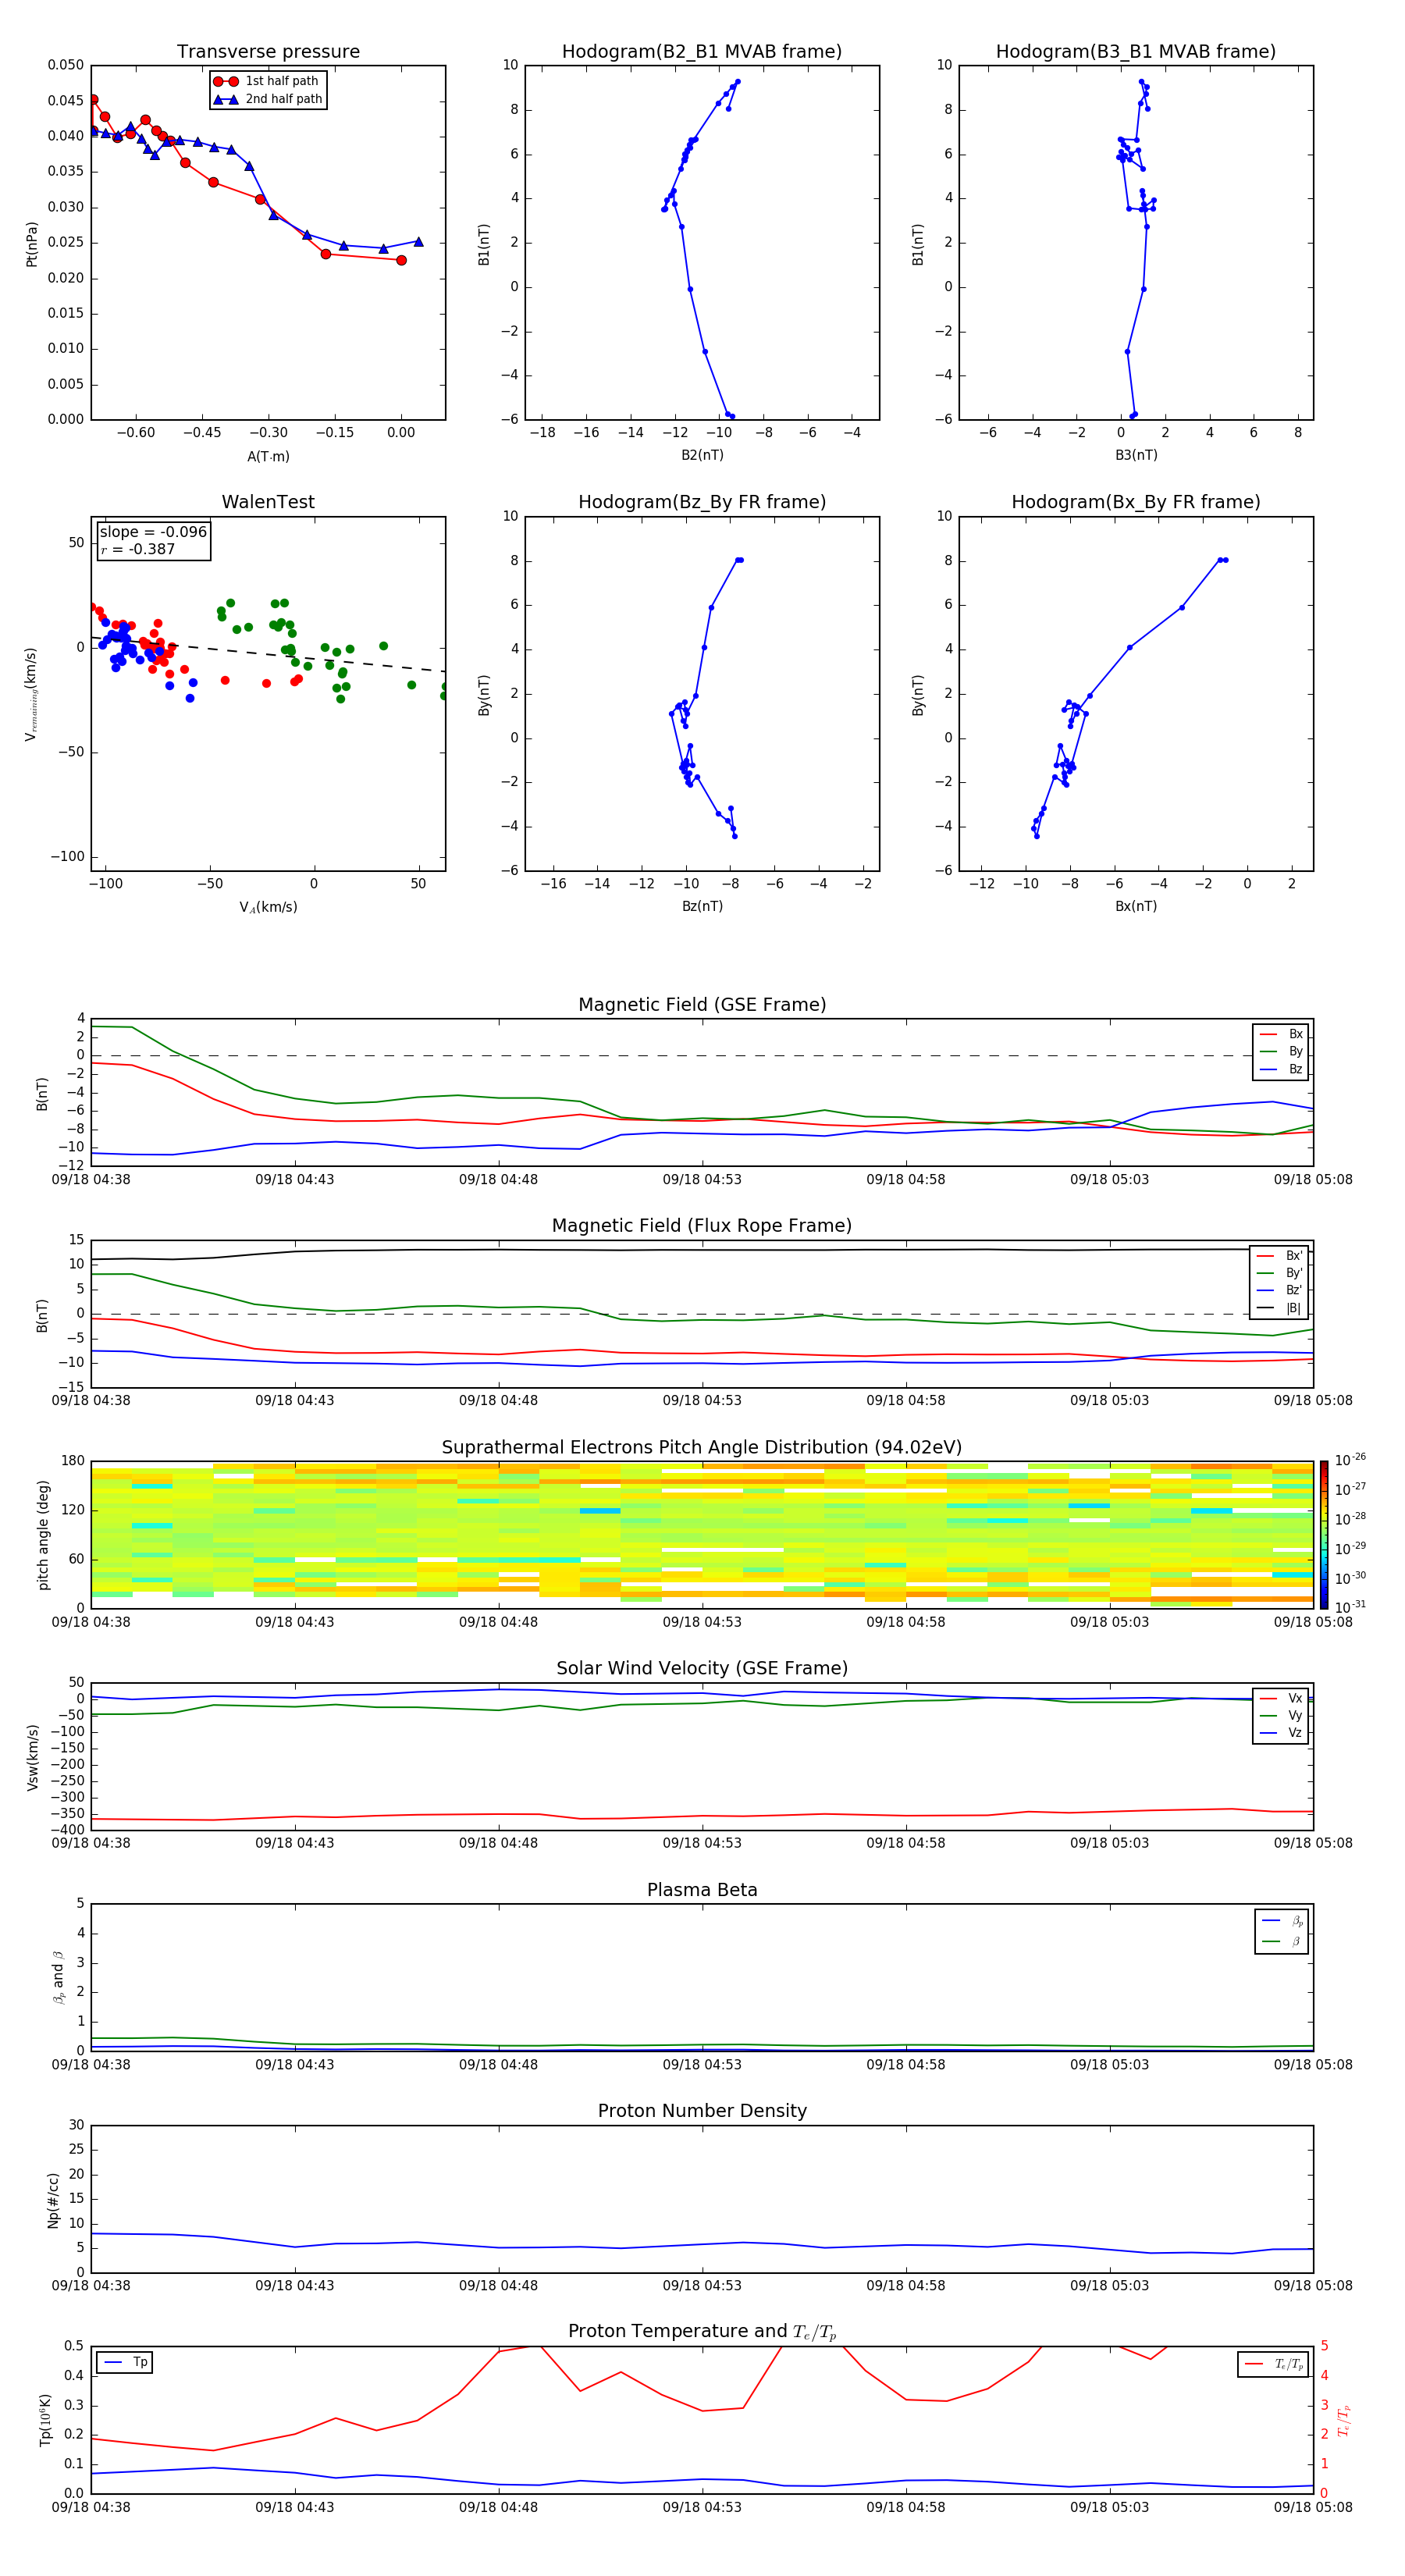Select the "Bx'" flux rope legend entry
The image size is (1405, 2576).
click(x=1280, y=1256)
